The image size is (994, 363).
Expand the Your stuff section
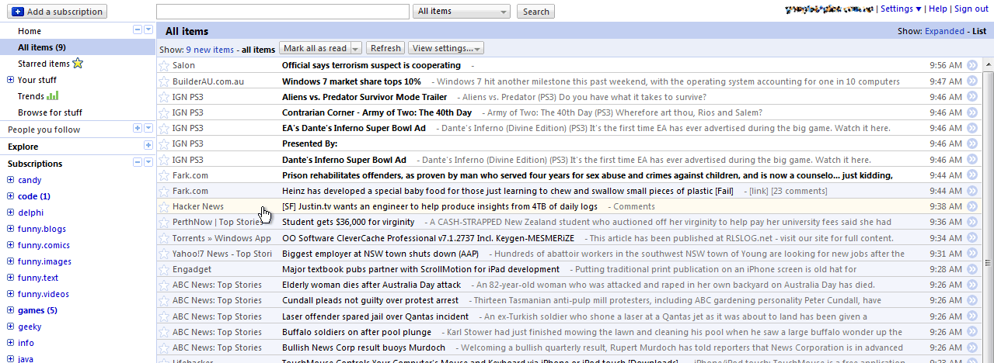tap(11, 80)
